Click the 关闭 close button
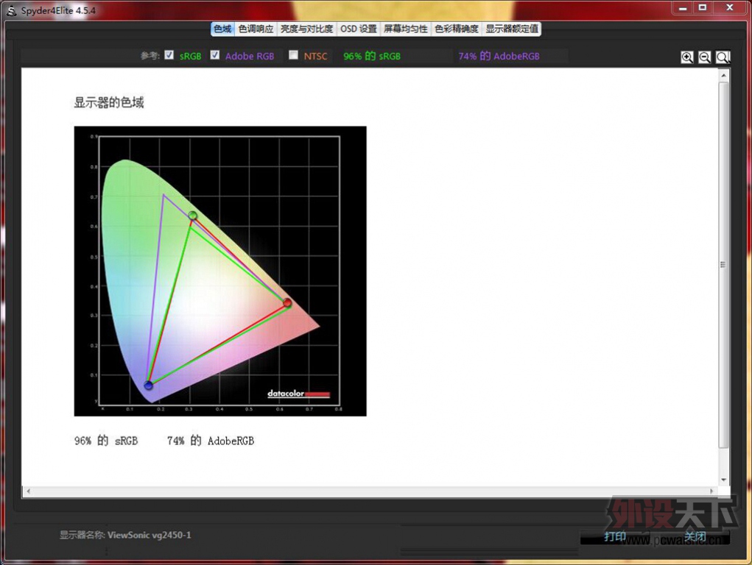Screen dimensions: 752x565 (x=695, y=537)
